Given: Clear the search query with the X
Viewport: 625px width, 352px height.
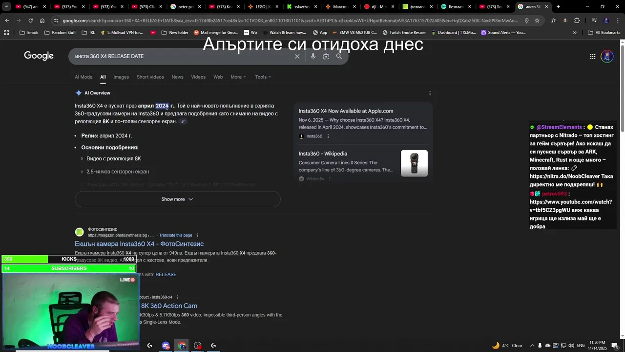Looking at the screenshot, I should (297, 56).
